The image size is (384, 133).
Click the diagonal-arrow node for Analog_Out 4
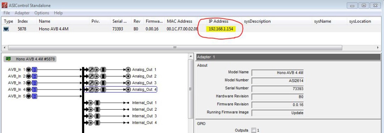[91, 89]
